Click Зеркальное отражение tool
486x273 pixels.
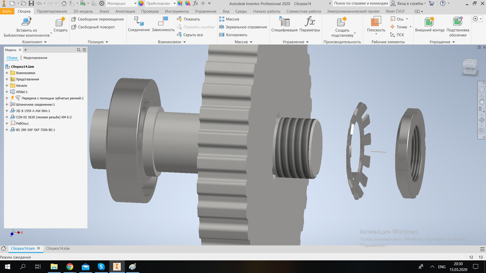243,27
